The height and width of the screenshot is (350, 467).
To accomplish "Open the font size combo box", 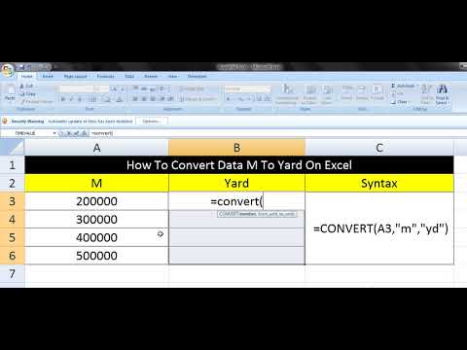I will click(101, 88).
